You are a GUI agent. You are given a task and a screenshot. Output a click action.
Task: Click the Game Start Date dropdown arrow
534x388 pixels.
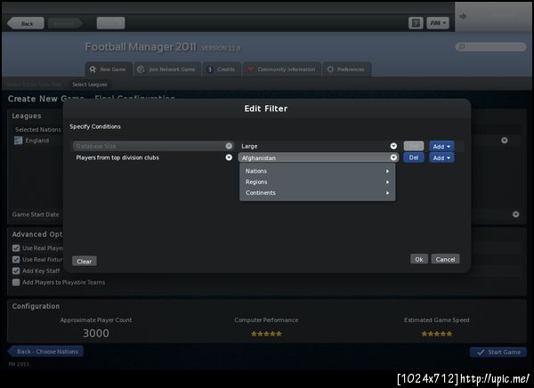click(x=516, y=214)
